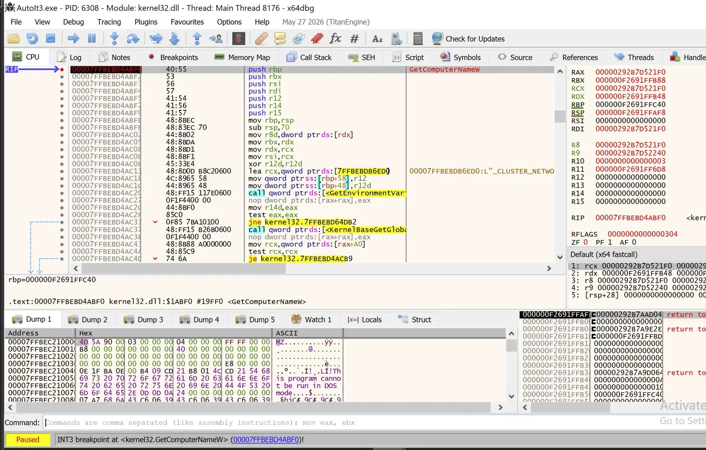Toggle breakpoint bullet beside push rbx

(x=62, y=77)
